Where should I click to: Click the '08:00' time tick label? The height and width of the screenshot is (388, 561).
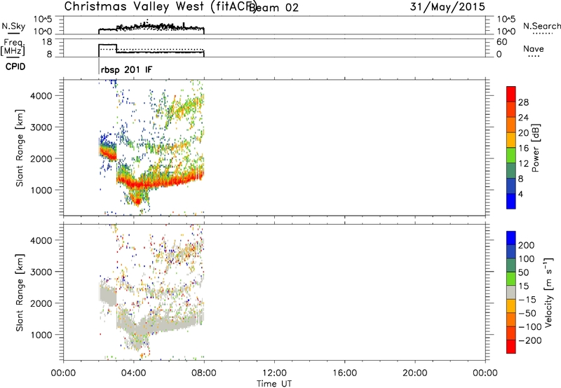tap(204, 373)
